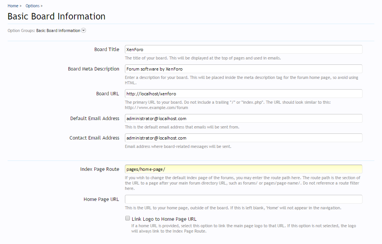Click the Contact Email Address label
The image size is (382, 244).
94,138
